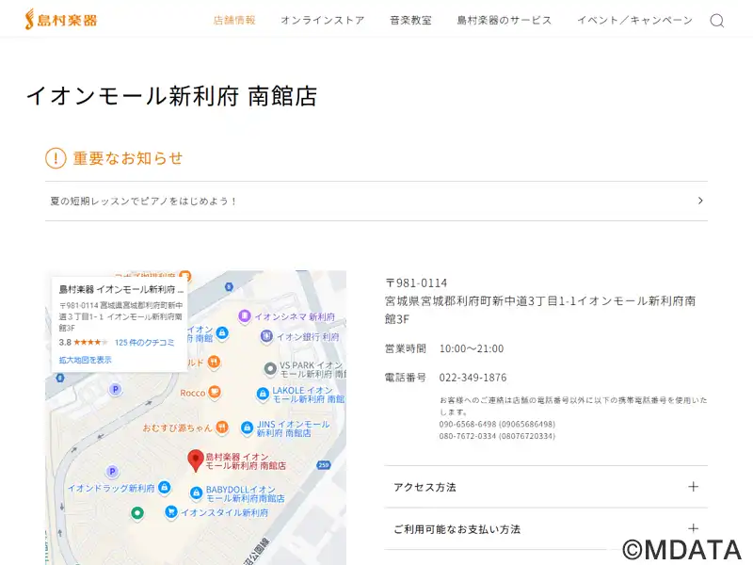Click the LAKOLE shopping marker on map
The height and width of the screenshot is (565, 753).
(263, 394)
